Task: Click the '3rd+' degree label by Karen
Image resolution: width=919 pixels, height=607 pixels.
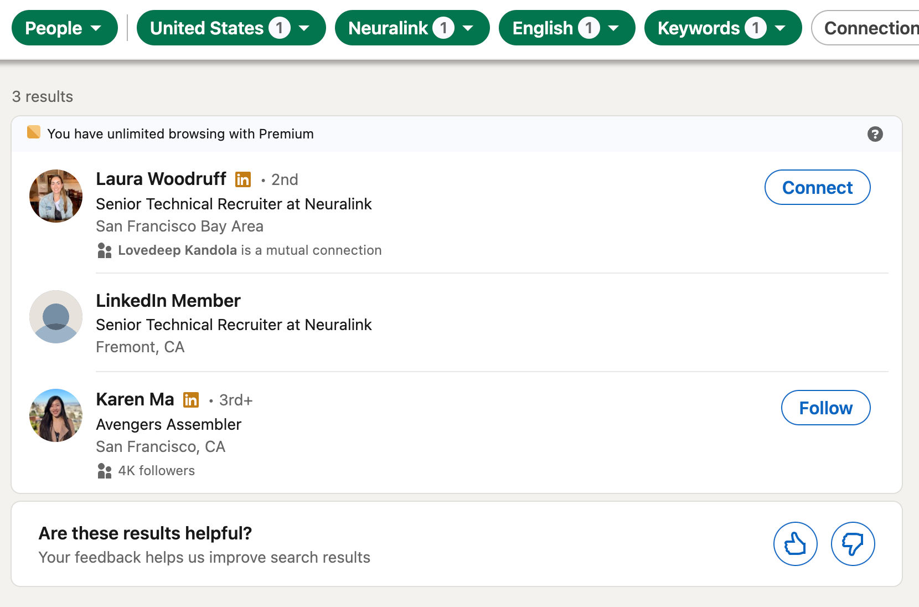Action: (236, 400)
